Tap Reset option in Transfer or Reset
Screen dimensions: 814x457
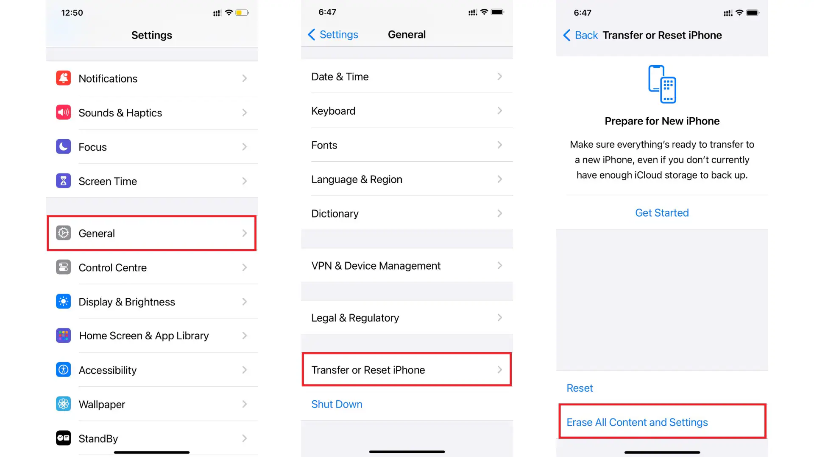(x=580, y=387)
